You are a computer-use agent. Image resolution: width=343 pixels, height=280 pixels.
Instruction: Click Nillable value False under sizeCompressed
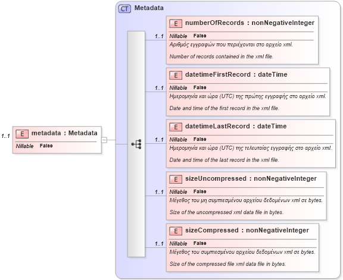click(x=199, y=243)
